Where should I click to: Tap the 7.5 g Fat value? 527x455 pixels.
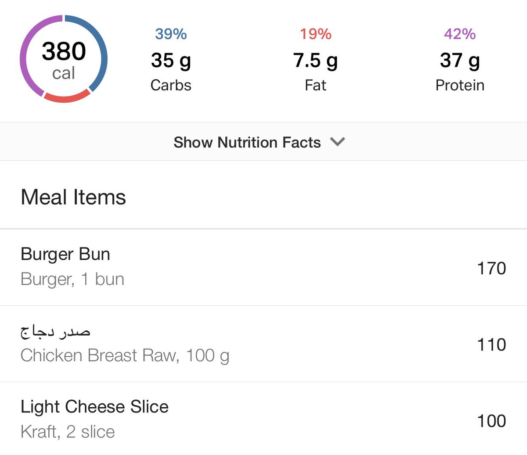pos(315,61)
